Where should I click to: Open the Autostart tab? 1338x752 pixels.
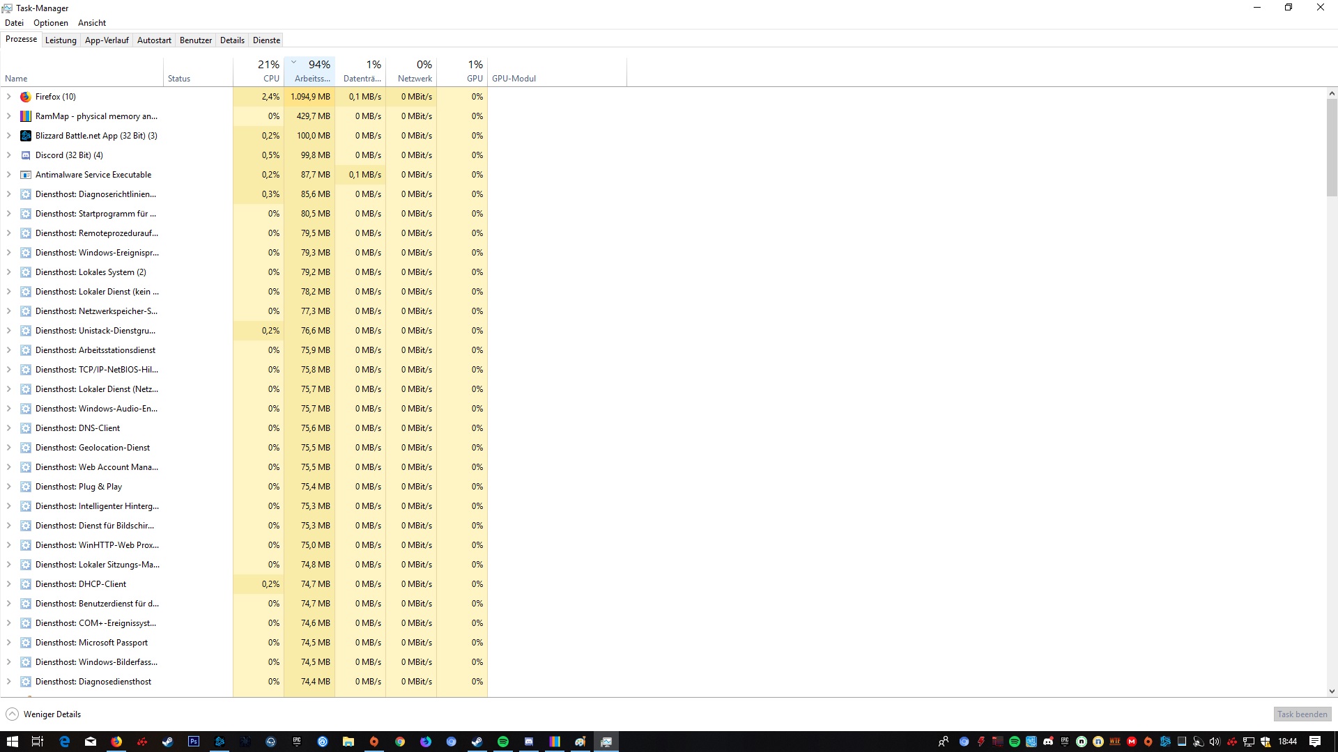(154, 40)
